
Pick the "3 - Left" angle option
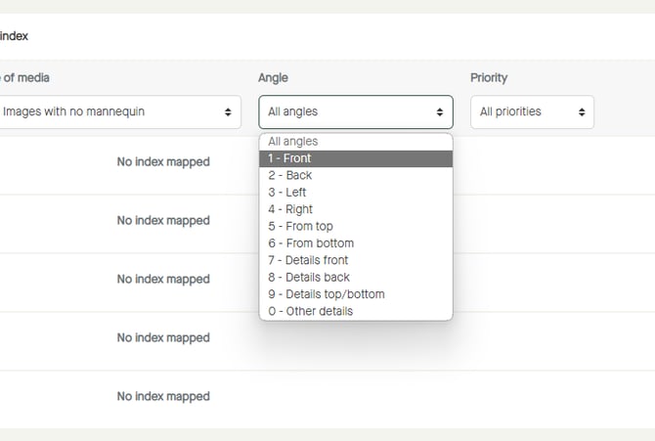[x=355, y=193]
